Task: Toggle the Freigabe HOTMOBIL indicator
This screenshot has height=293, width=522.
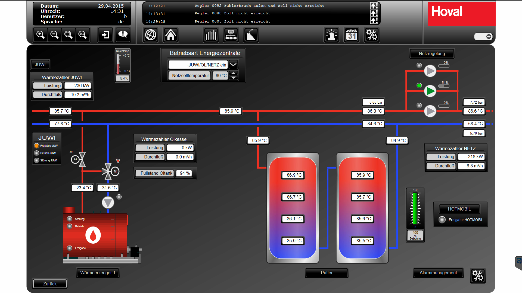Action: click(x=442, y=220)
